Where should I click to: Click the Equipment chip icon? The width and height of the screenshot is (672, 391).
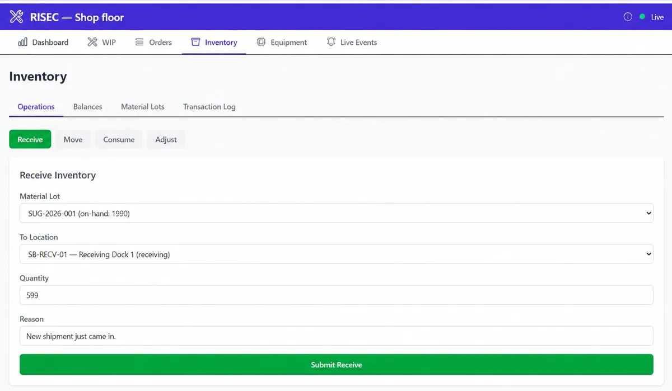pos(261,42)
